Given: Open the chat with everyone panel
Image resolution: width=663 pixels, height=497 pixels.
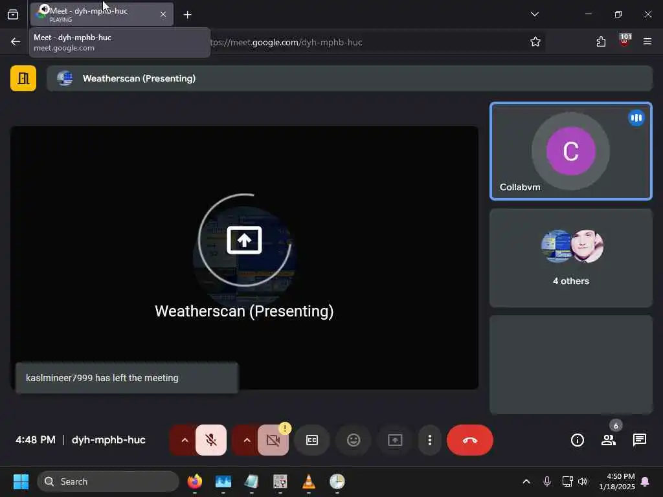Looking at the screenshot, I should pyautogui.click(x=639, y=440).
